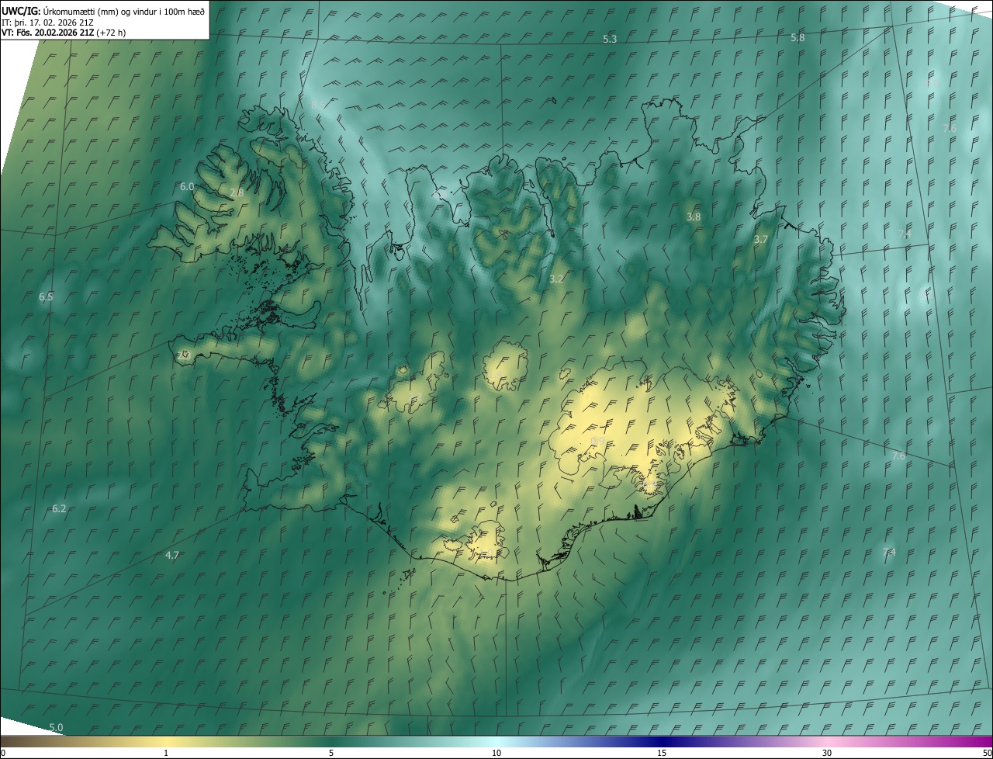Click the value label 5.3 on the map

pyautogui.click(x=610, y=39)
